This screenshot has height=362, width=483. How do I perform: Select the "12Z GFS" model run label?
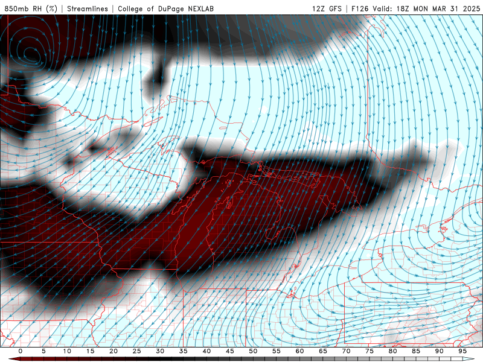[x=327, y=8]
